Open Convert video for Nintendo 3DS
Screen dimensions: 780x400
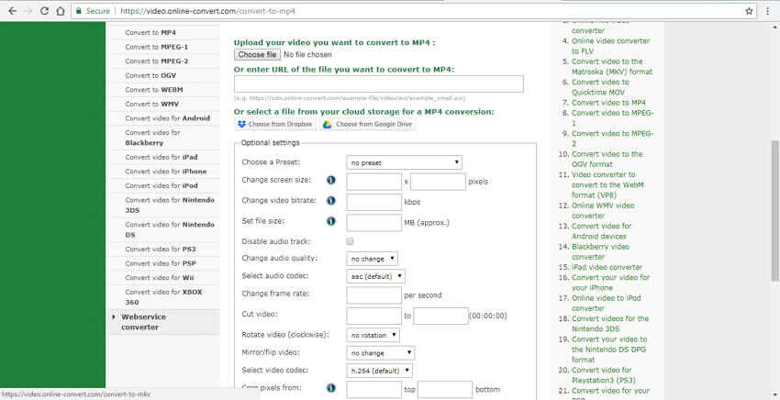170,205
